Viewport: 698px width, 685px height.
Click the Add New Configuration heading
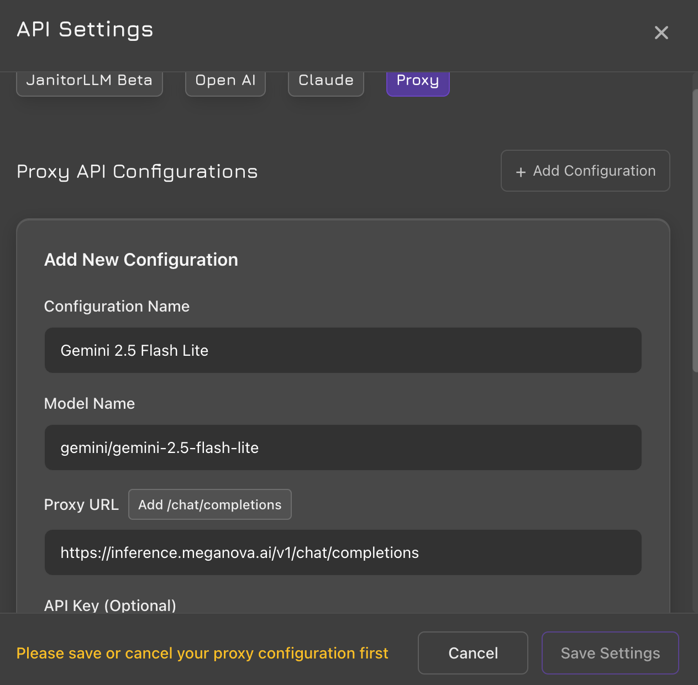(x=141, y=260)
